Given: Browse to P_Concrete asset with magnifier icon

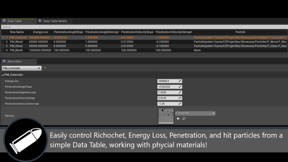Looking at the screenshot, I should tap(184, 119).
